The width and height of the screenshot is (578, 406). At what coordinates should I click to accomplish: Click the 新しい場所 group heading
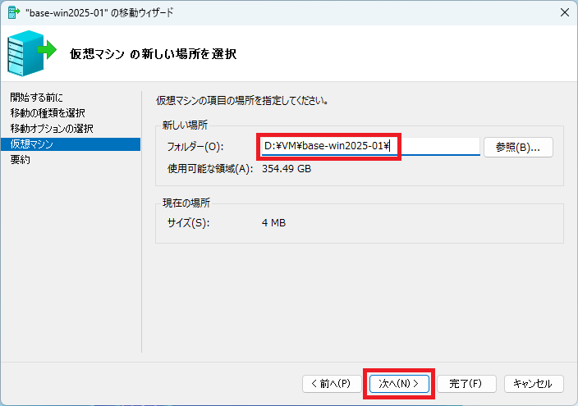coord(185,125)
